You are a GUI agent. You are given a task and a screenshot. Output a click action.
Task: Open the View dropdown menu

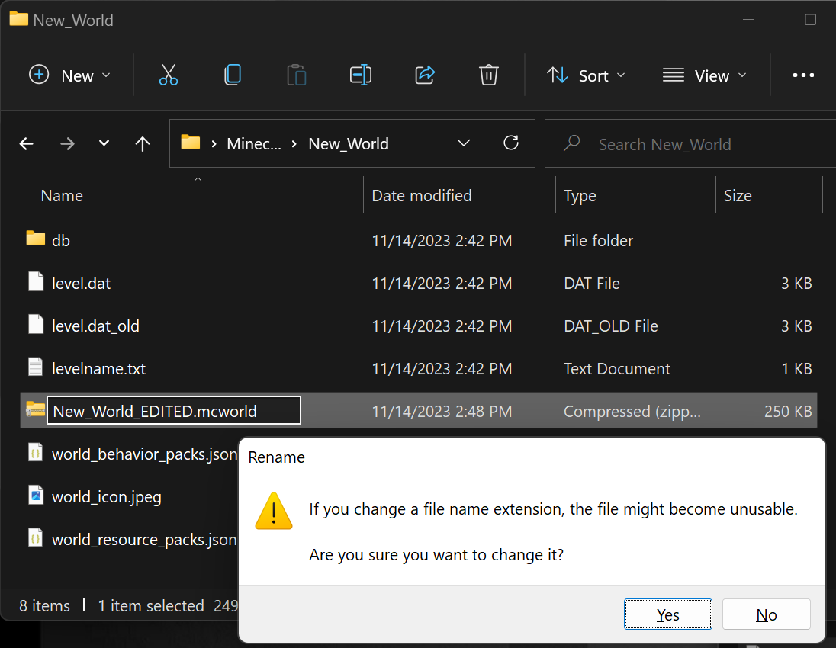704,75
